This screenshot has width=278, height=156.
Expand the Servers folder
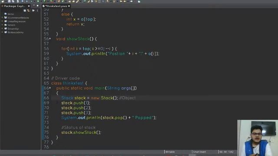tap(2, 25)
